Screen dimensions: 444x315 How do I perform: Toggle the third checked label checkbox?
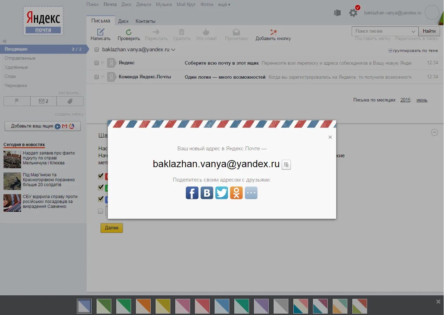click(100, 199)
